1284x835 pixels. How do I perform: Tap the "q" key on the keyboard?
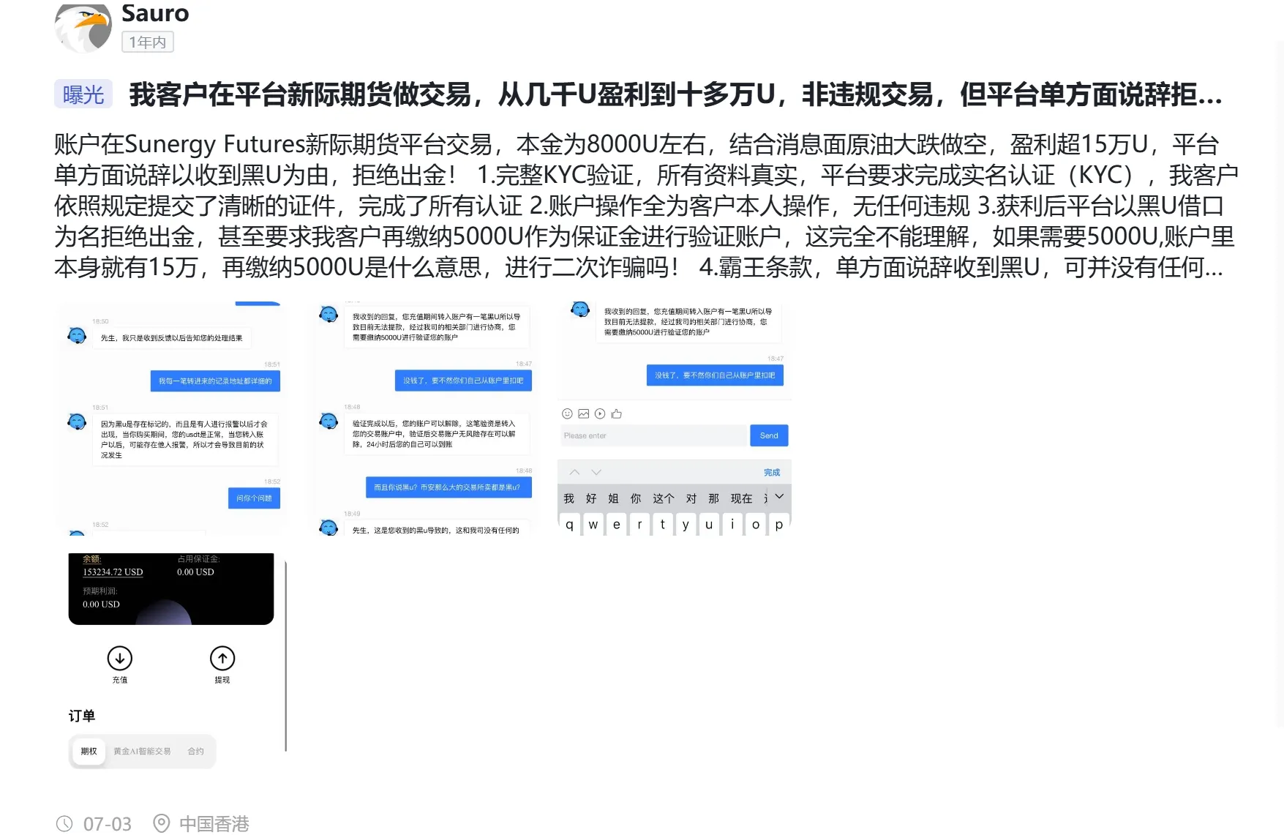point(570,524)
